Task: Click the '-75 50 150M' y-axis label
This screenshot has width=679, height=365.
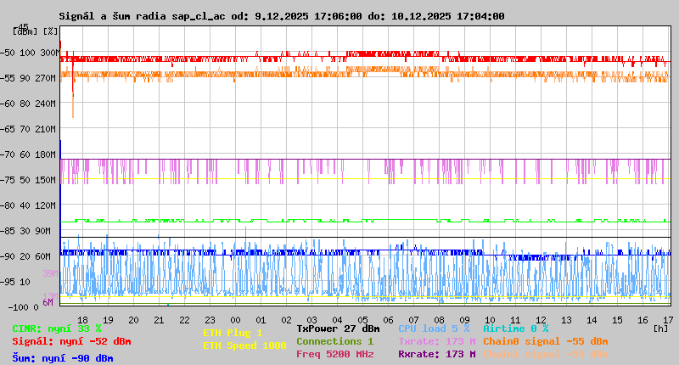Action: click(28, 180)
